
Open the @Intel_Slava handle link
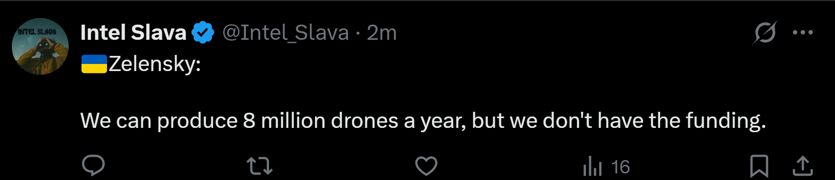(x=286, y=33)
